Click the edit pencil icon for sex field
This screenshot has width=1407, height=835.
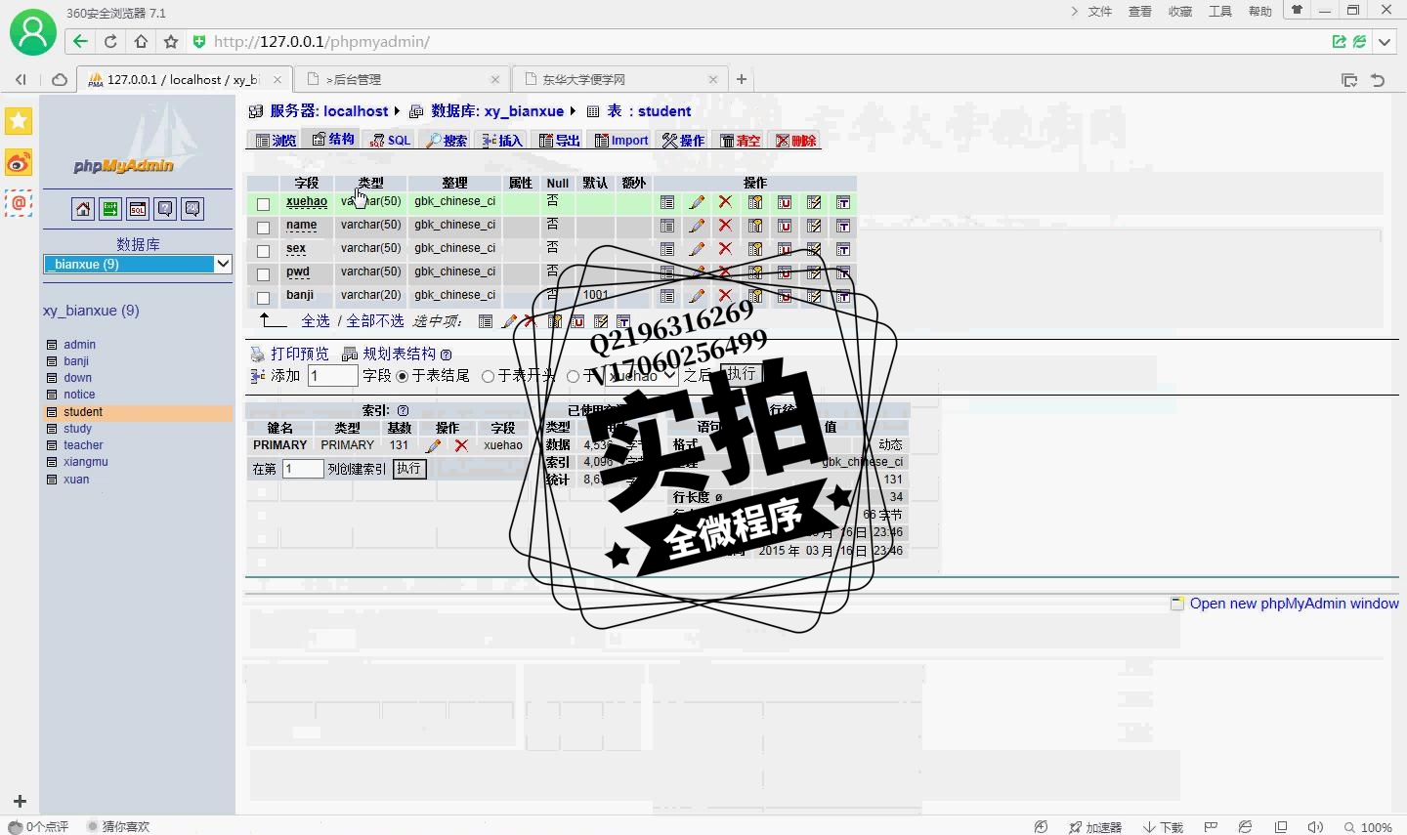(697, 249)
